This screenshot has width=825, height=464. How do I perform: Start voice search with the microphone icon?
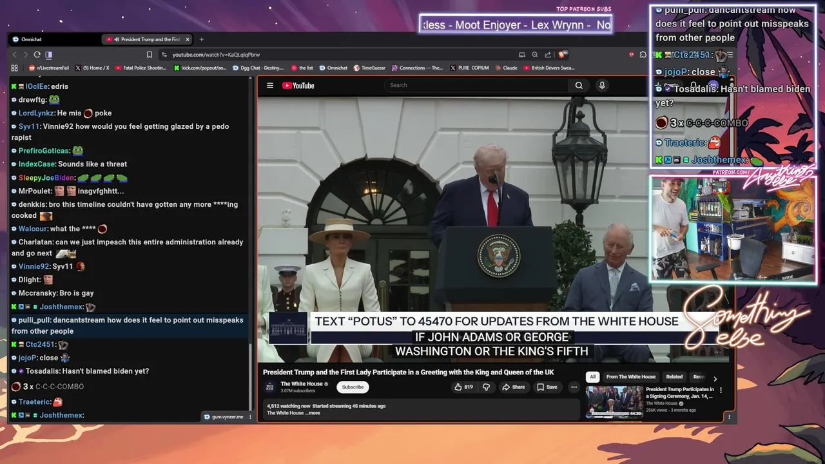(x=602, y=85)
